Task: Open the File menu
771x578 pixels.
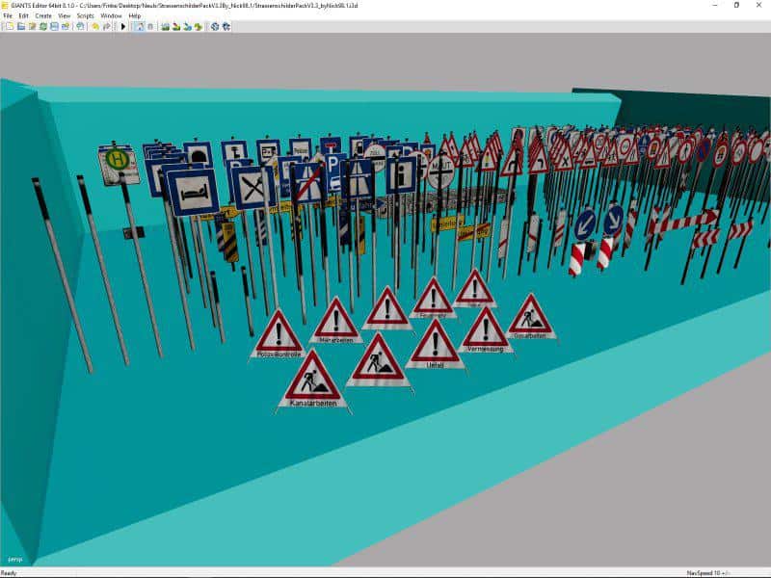Action: pyautogui.click(x=8, y=16)
